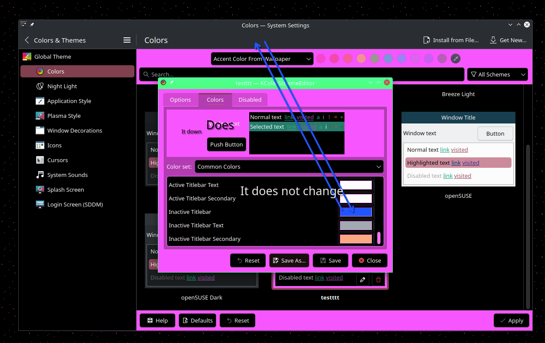Click the scheme Search field
The width and height of the screenshot is (545, 343).
click(x=302, y=74)
